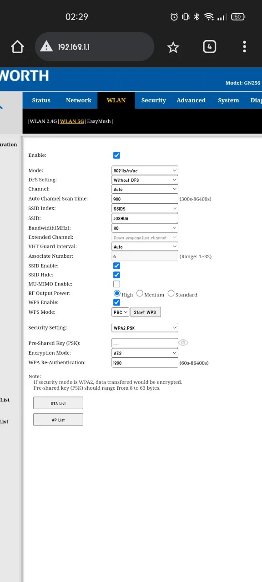This screenshot has width=262, height=582.
Task: Tap the Bluetooth icon in status bar
Action: click(196, 17)
